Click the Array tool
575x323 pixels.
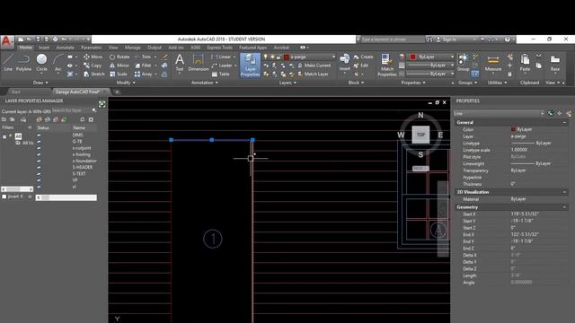144,74
